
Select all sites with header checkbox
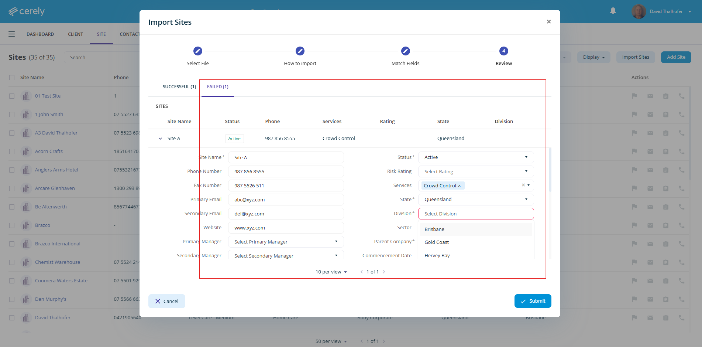[12, 78]
